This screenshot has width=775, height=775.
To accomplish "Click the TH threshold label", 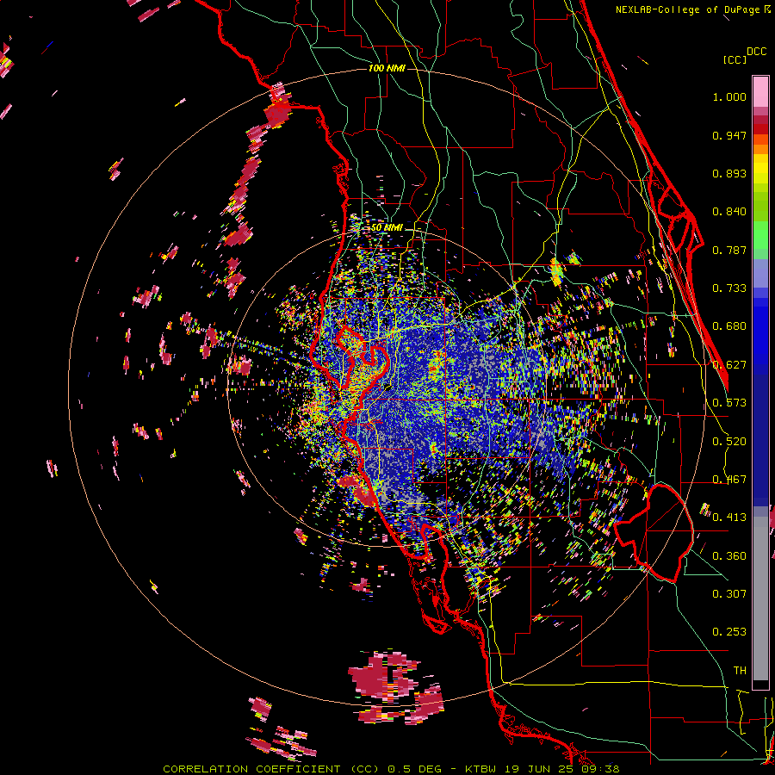I will [740, 671].
